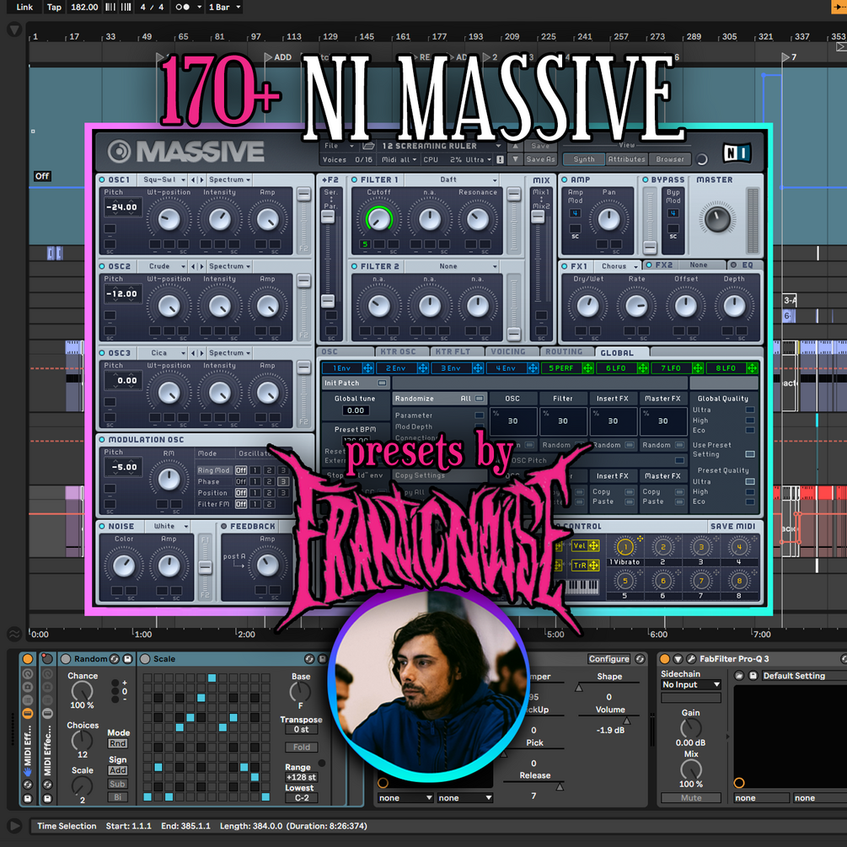Toggle the BYPASS section power button
The width and height of the screenshot is (847, 847).
645,180
